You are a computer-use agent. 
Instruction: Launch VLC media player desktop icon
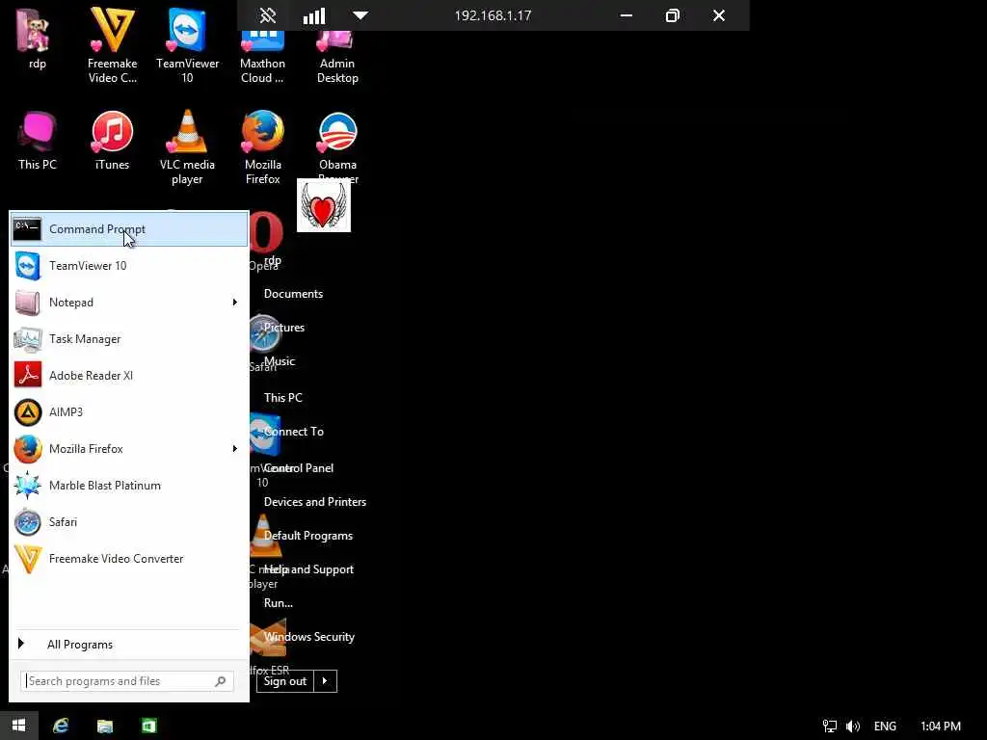[x=187, y=147]
